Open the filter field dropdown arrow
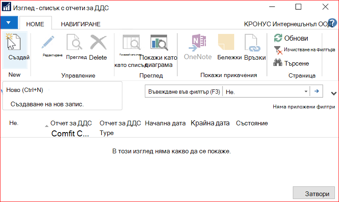This screenshot has height=202, width=339. coord(306,91)
